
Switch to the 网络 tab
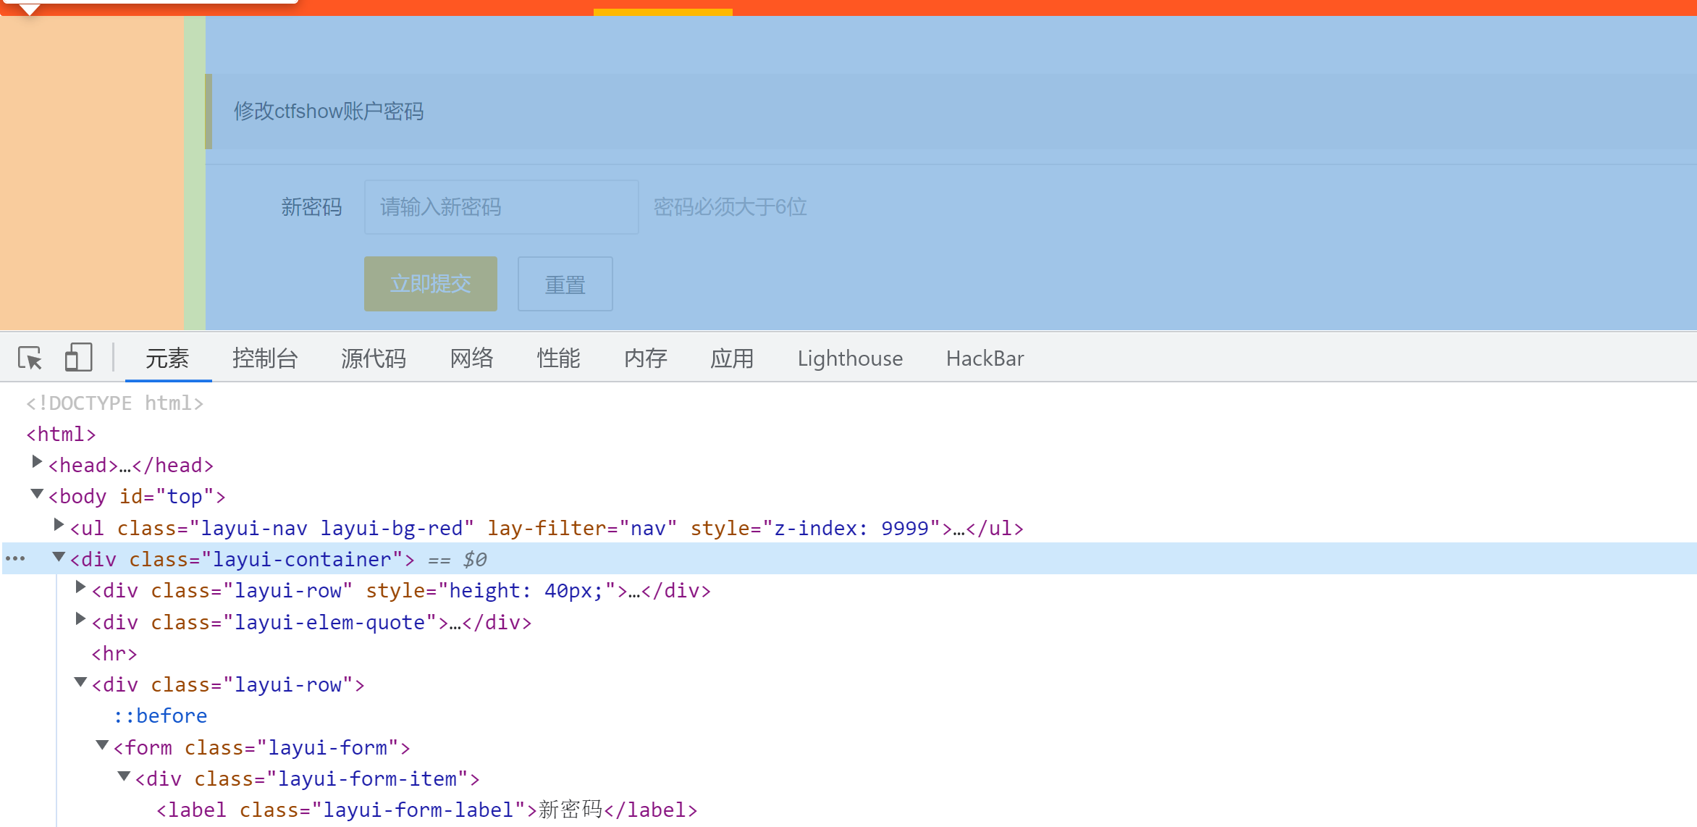[x=471, y=358]
